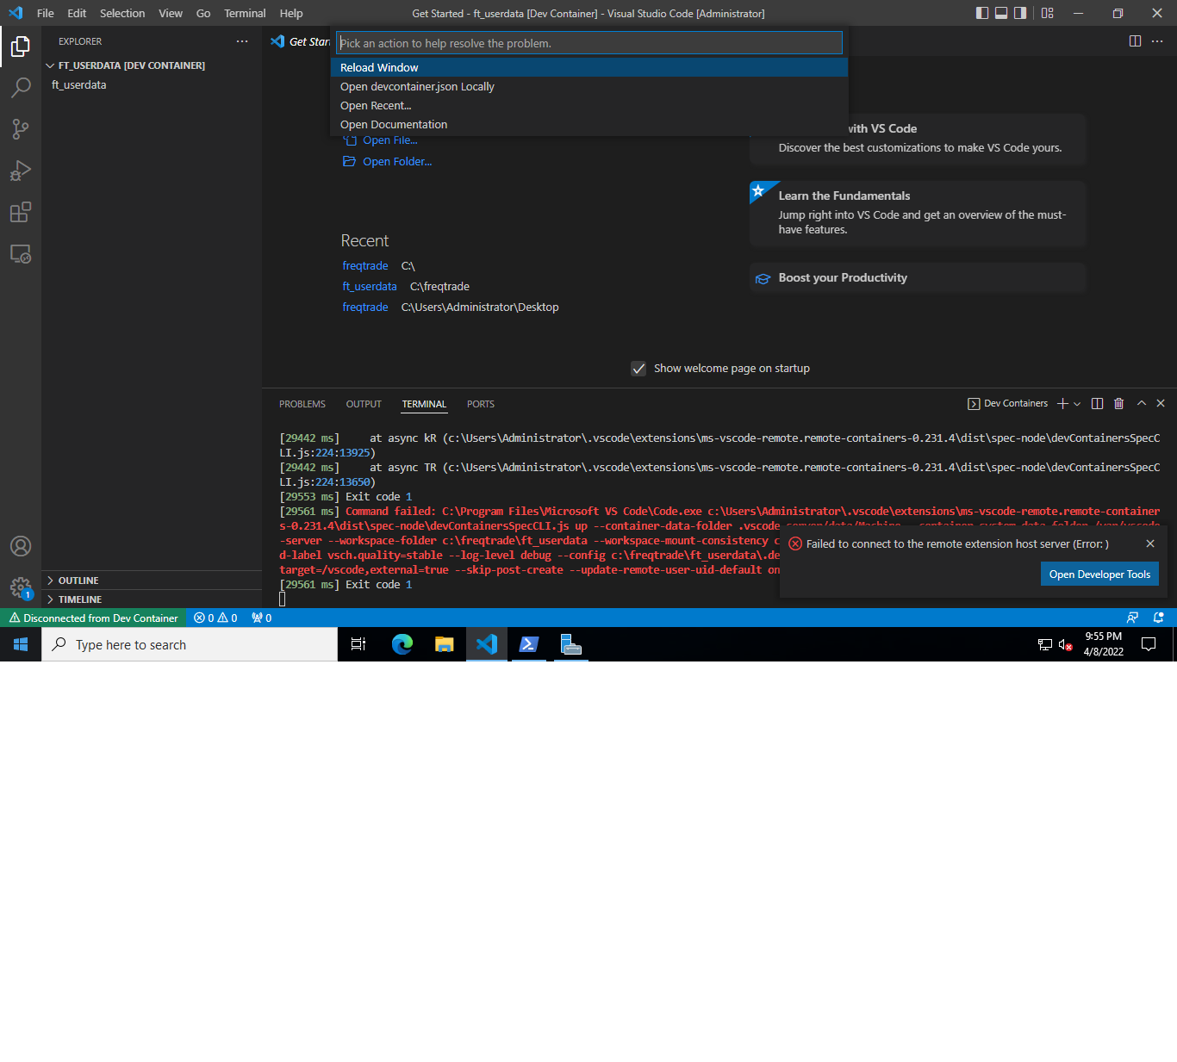Toggle bottom panel layout icon
Viewport: 1177px width, 1062px height.
point(1001,13)
